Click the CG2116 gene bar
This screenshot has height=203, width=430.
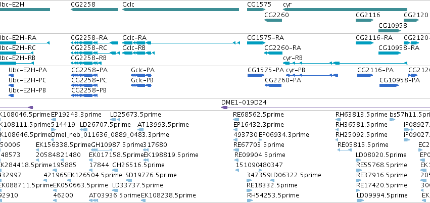click(x=365, y=20)
